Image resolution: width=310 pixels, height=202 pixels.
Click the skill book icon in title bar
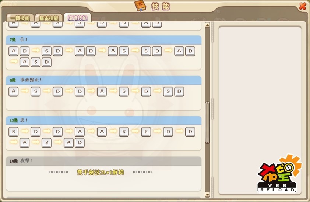click(140, 6)
